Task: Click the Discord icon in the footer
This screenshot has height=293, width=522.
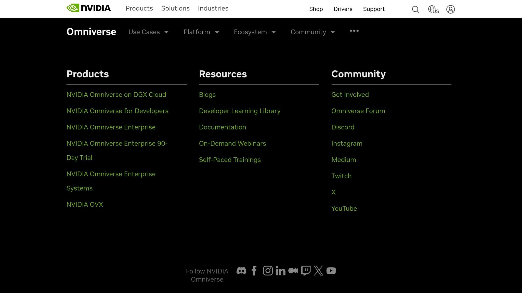Action: pyautogui.click(x=241, y=271)
